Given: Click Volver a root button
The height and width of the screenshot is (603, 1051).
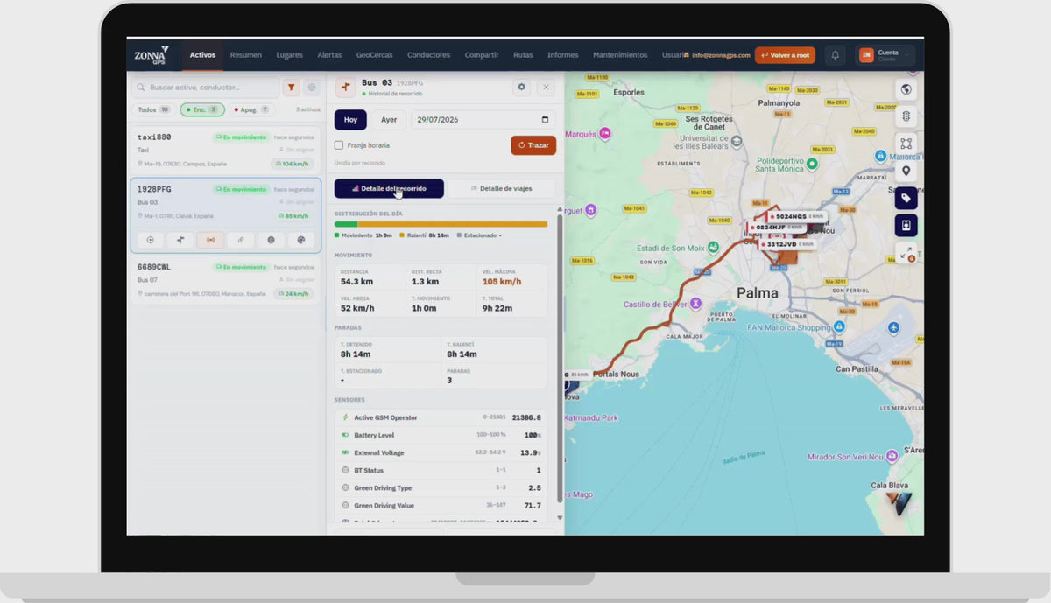Looking at the screenshot, I should (785, 55).
